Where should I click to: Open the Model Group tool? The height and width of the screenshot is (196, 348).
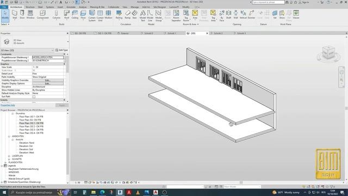[x=158, y=15]
